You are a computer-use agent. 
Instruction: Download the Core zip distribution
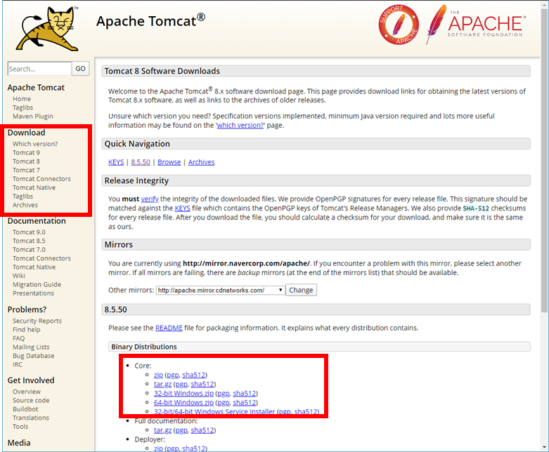(x=158, y=375)
